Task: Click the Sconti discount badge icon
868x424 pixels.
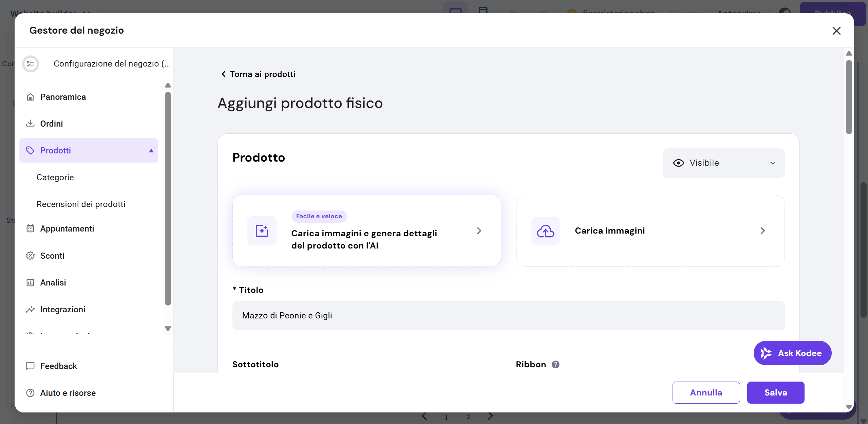Action: [30, 256]
